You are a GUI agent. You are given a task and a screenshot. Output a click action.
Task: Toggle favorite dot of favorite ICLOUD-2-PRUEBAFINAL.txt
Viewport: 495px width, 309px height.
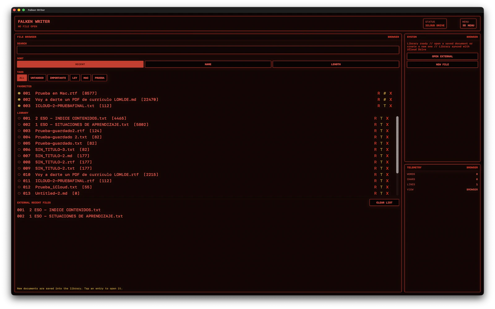(x=19, y=106)
